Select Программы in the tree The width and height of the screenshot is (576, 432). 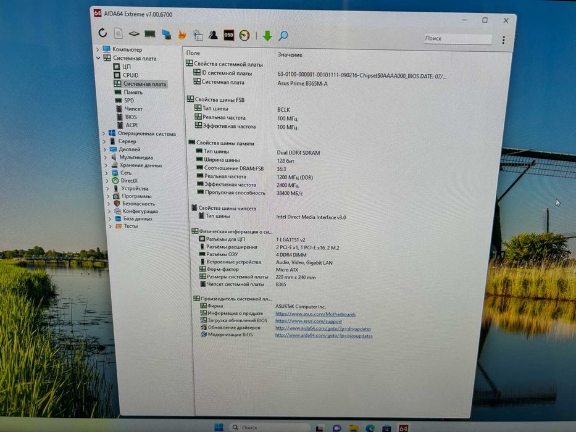pyautogui.click(x=136, y=196)
